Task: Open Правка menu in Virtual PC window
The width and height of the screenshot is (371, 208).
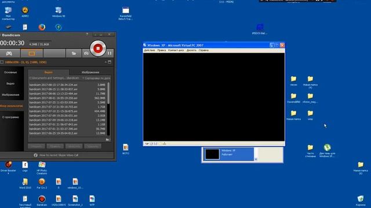Action: (162, 50)
